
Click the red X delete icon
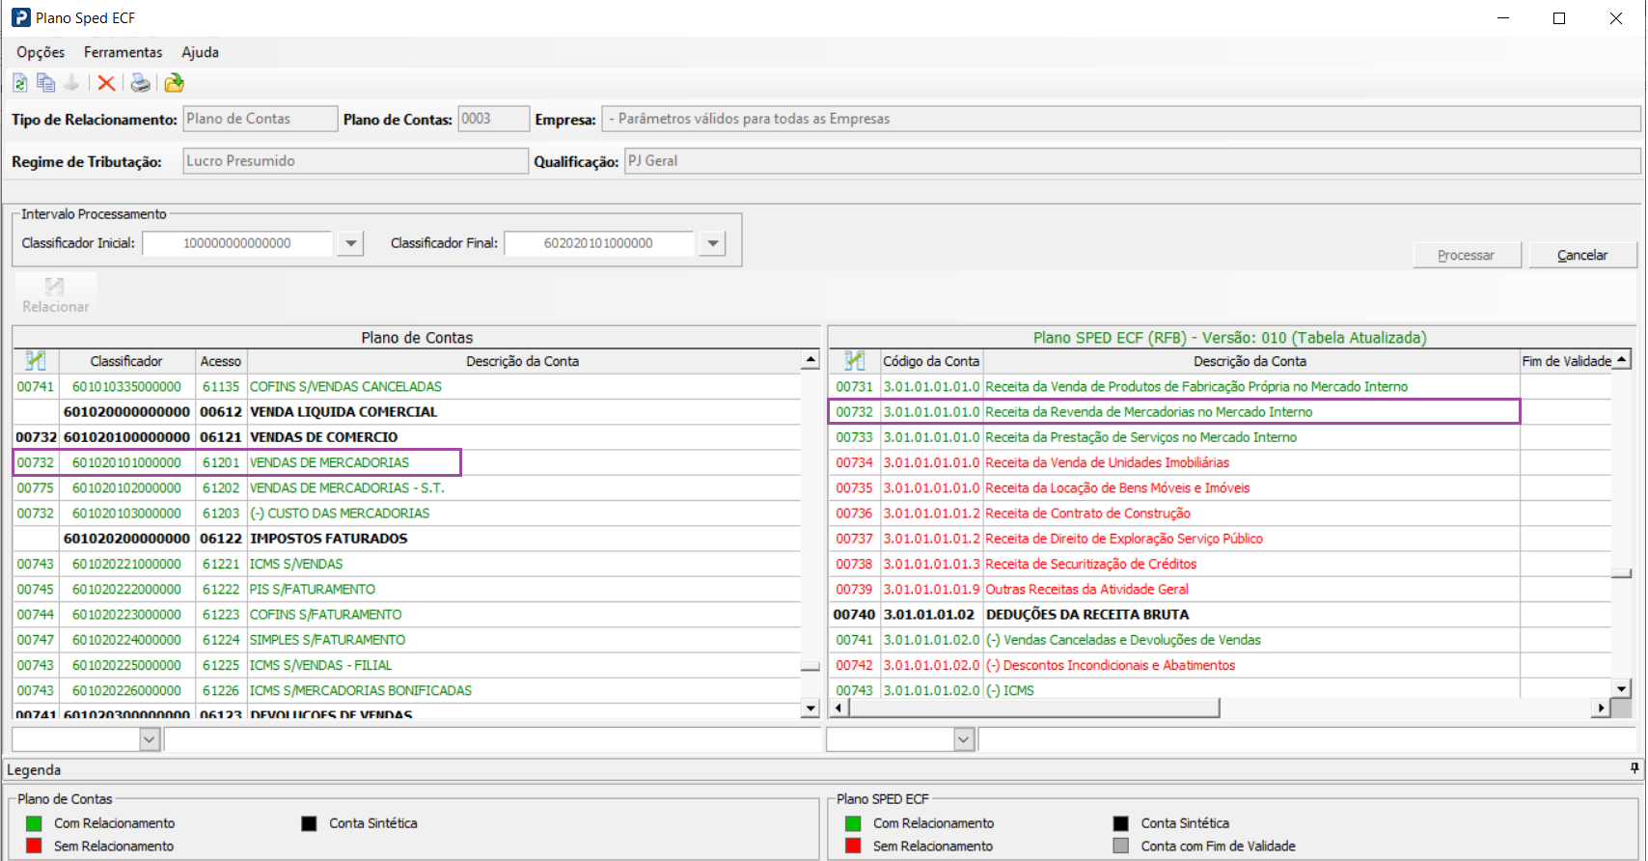106,83
